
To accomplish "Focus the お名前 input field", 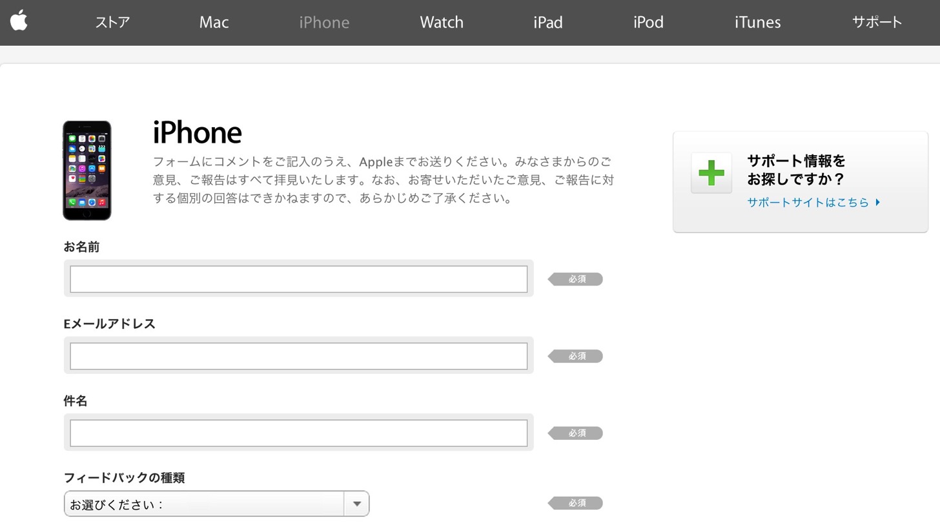I will pyautogui.click(x=298, y=279).
